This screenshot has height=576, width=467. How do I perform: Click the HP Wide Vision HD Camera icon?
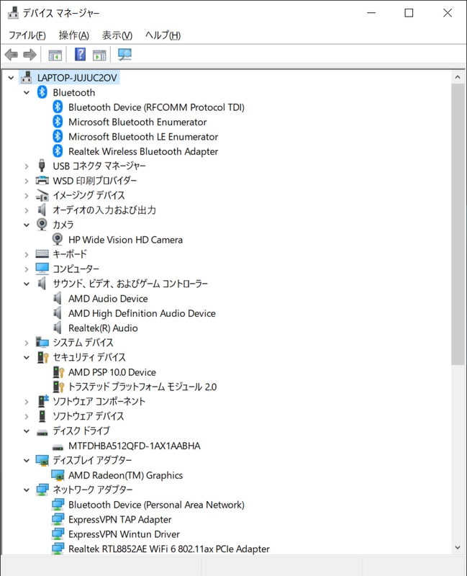pos(58,239)
